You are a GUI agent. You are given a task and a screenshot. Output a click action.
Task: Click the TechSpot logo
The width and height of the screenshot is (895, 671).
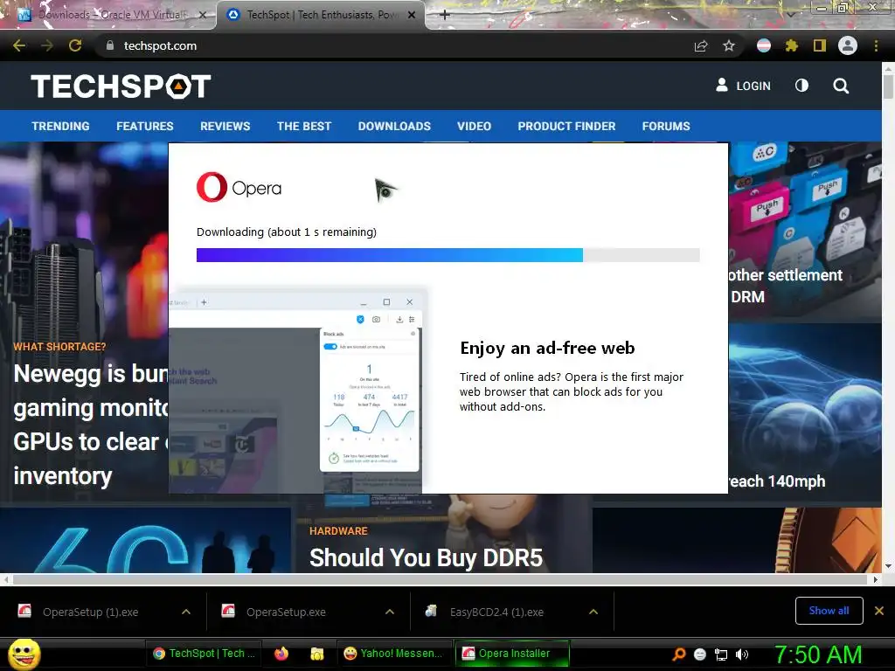(121, 86)
